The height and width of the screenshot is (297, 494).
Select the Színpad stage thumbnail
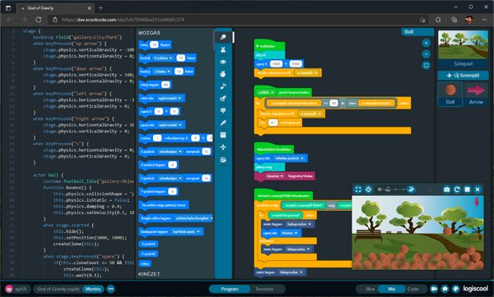(x=463, y=49)
